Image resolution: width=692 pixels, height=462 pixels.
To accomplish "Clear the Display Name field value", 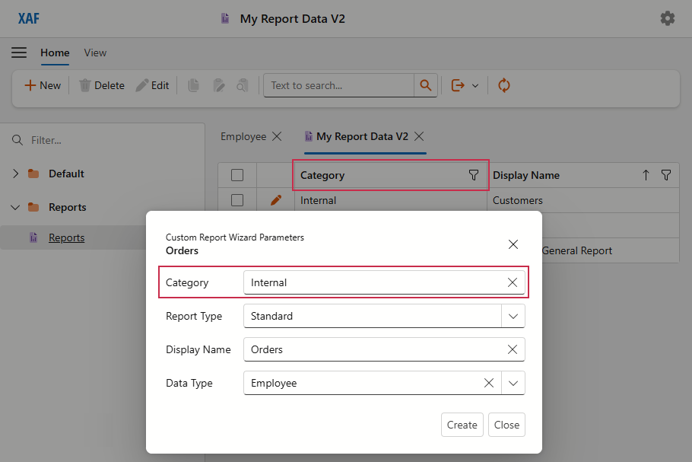I will coord(513,350).
